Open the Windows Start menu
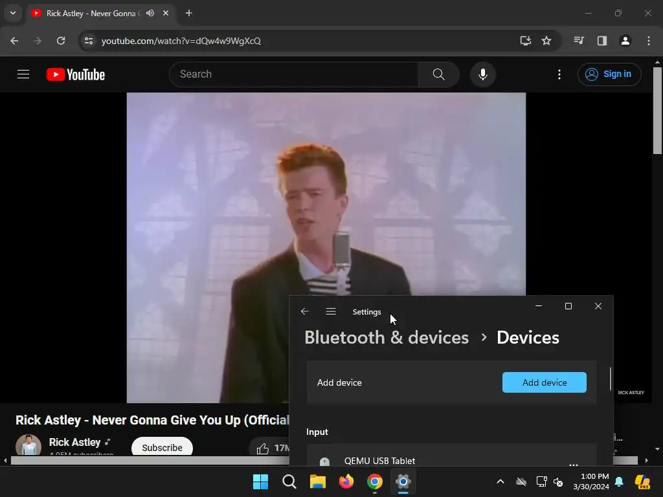The width and height of the screenshot is (663, 497). tap(260, 481)
